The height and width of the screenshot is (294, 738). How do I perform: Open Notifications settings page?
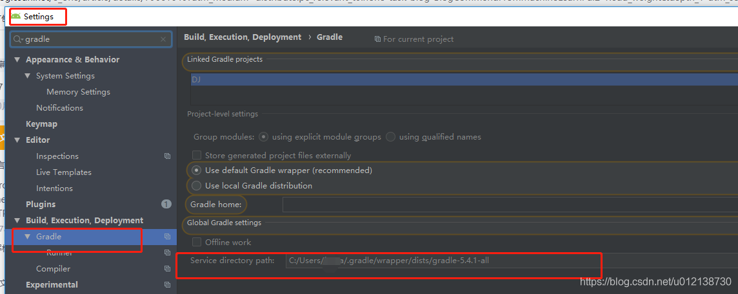tap(59, 108)
